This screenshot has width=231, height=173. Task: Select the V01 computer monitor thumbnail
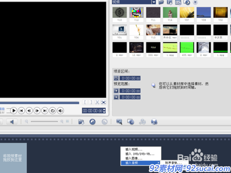pyautogui.click(x=120, y=30)
